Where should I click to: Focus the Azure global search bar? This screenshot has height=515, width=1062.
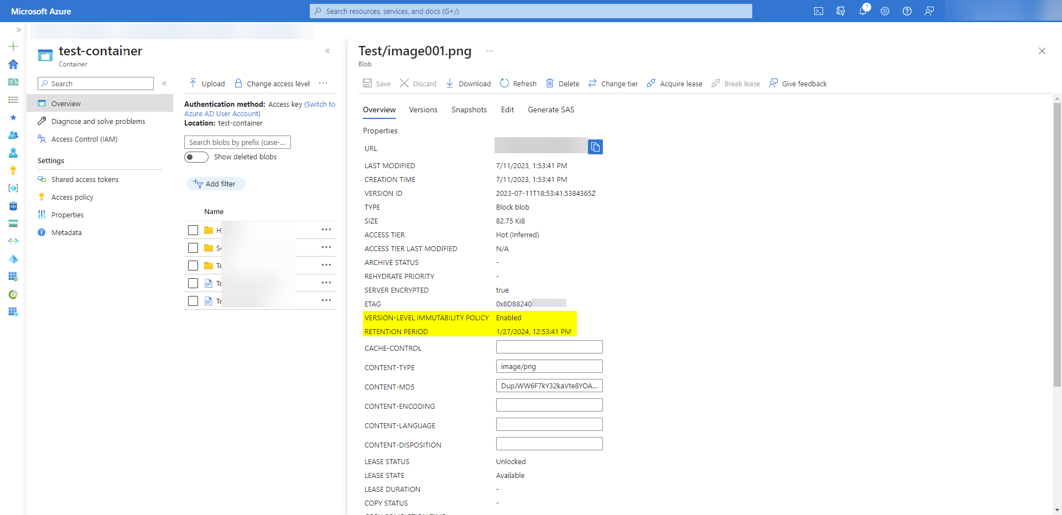click(531, 11)
